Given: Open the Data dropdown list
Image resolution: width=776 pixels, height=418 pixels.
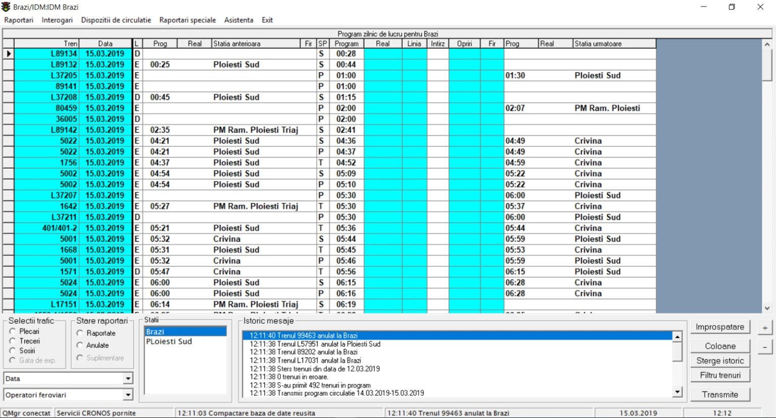Looking at the screenshot, I should click(x=128, y=379).
